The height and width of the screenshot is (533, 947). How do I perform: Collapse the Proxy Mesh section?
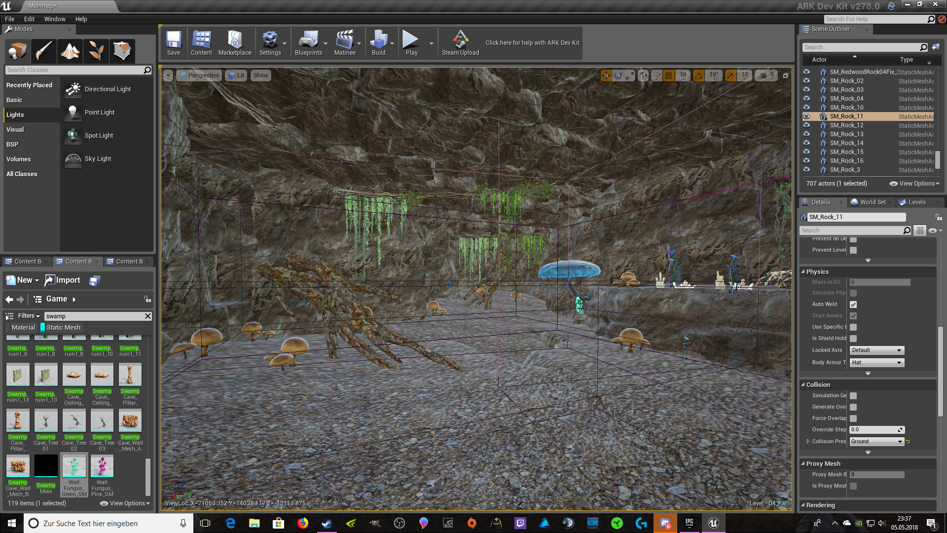[x=803, y=464]
